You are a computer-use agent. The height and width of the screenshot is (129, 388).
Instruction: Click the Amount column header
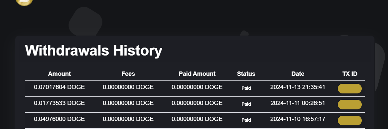60,74
